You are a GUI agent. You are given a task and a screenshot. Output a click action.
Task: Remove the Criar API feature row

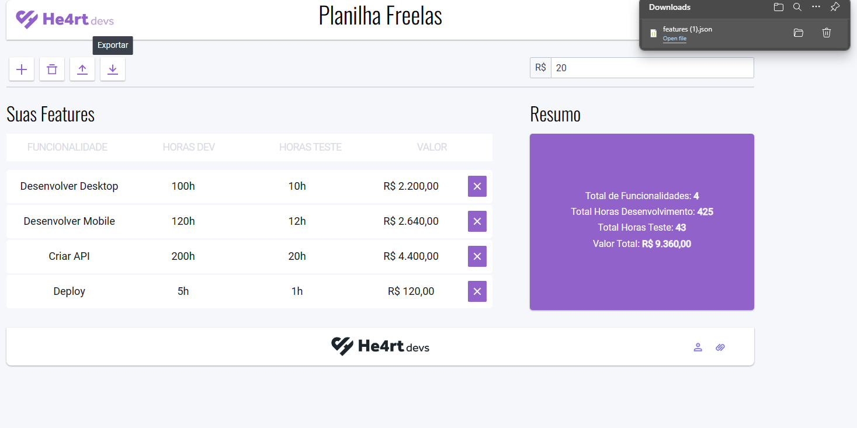coord(477,256)
